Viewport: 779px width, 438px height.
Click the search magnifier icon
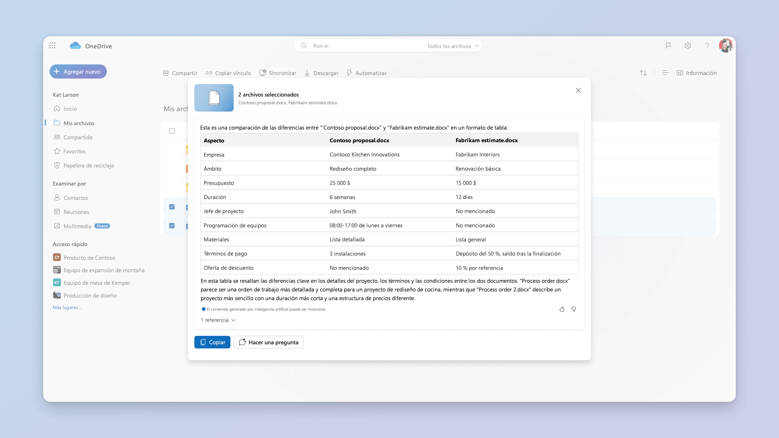point(304,46)
